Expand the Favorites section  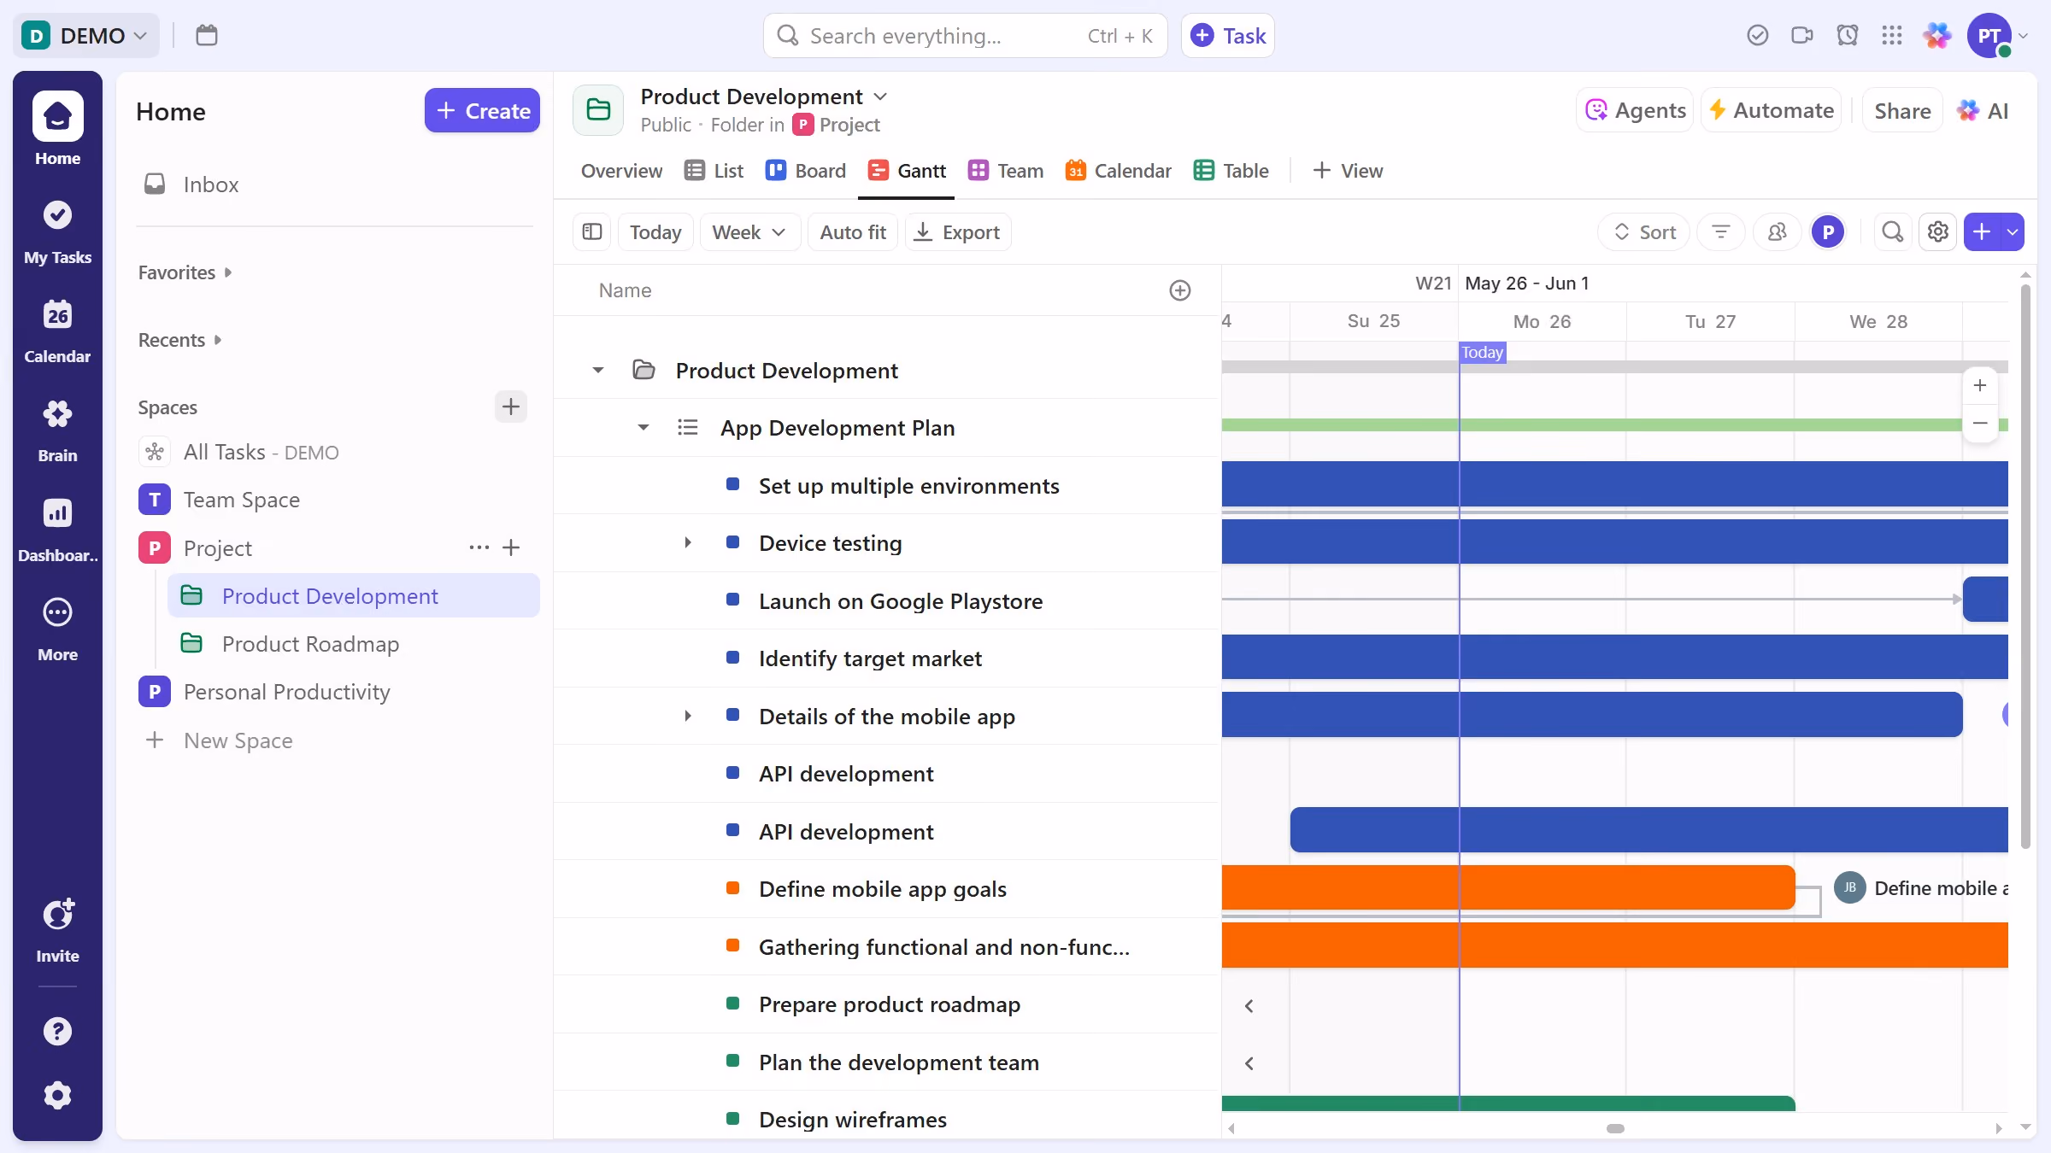click(185, 272)
